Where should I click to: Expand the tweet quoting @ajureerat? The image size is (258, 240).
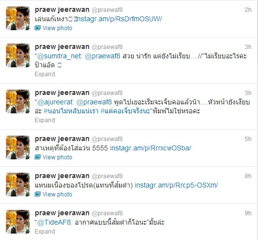point(45,120)
